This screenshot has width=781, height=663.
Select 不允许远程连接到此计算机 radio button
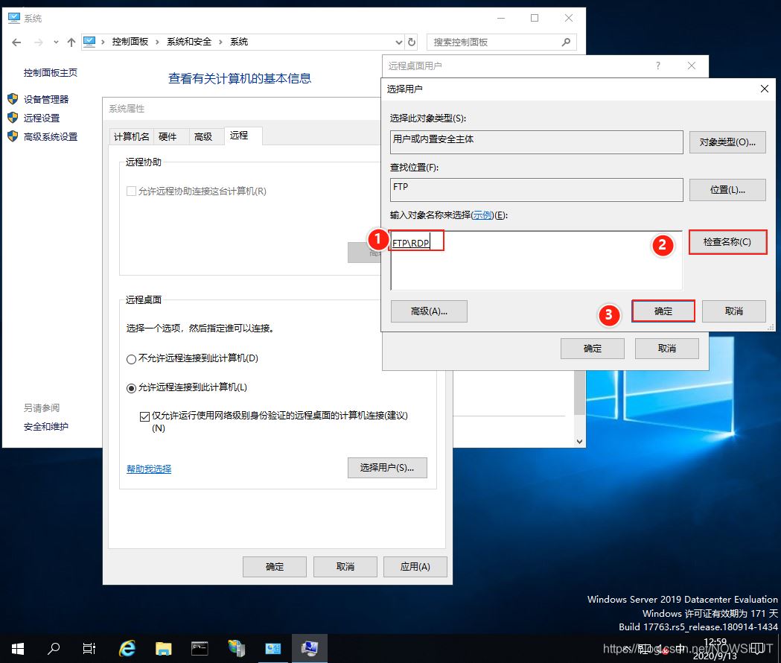132,359
